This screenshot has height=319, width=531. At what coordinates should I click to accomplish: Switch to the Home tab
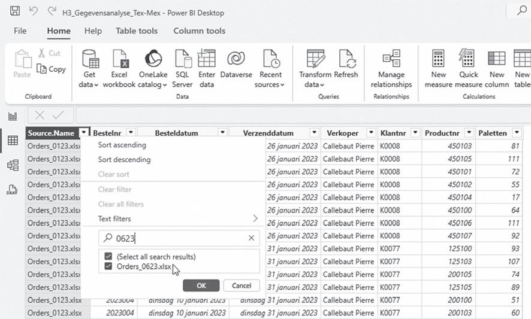(59, 31)
